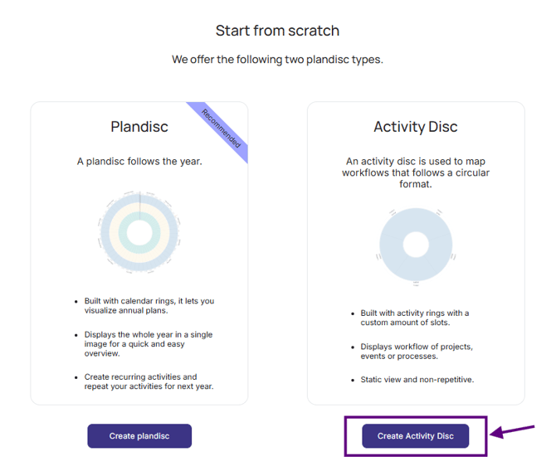Click 'Displays the whole year' bullet point

click(149, 344)
